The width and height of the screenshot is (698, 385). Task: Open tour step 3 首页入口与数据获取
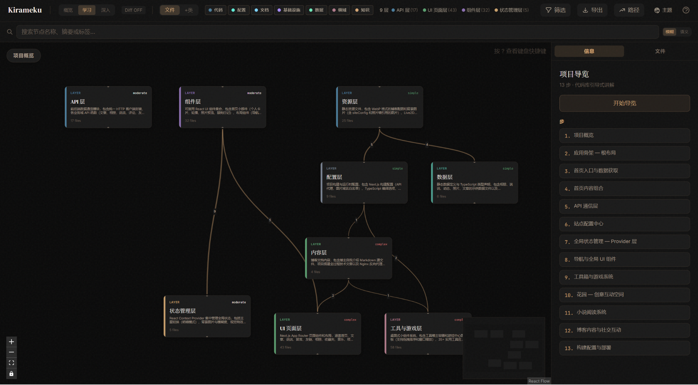point(624,171)
